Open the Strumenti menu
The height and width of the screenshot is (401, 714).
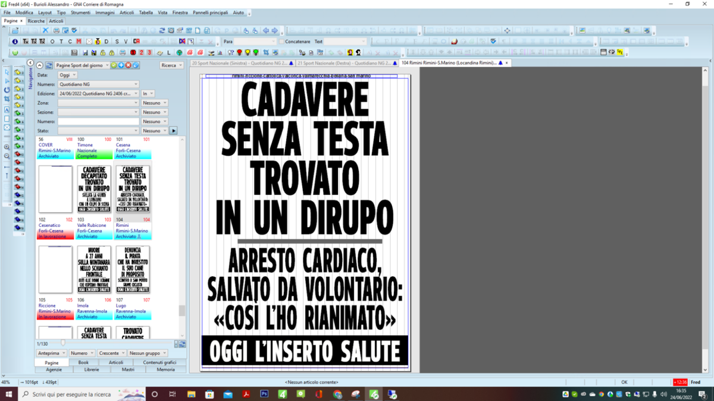point(80,12)
